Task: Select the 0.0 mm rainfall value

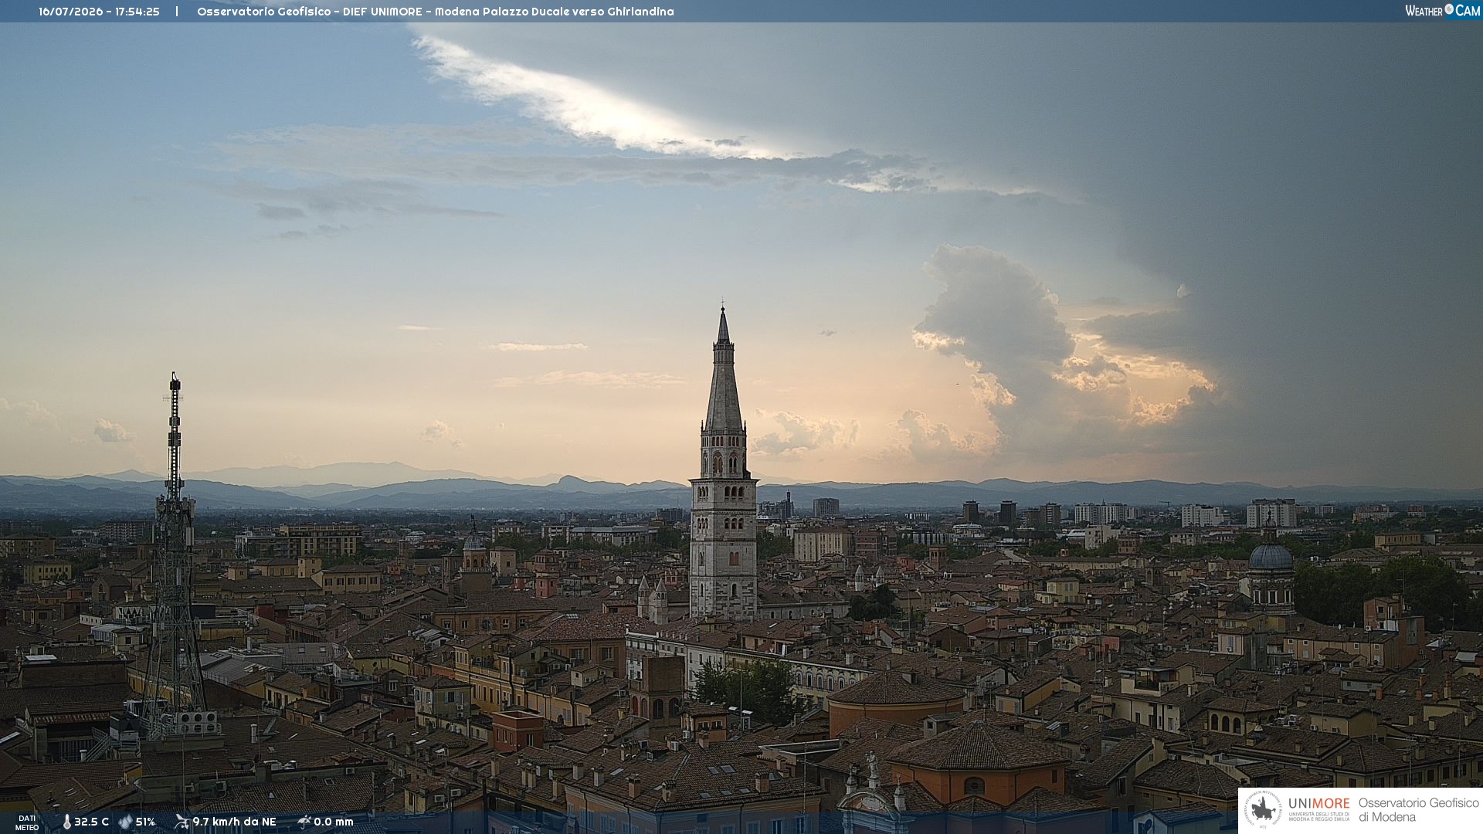Action: click(x=334, y=822)
